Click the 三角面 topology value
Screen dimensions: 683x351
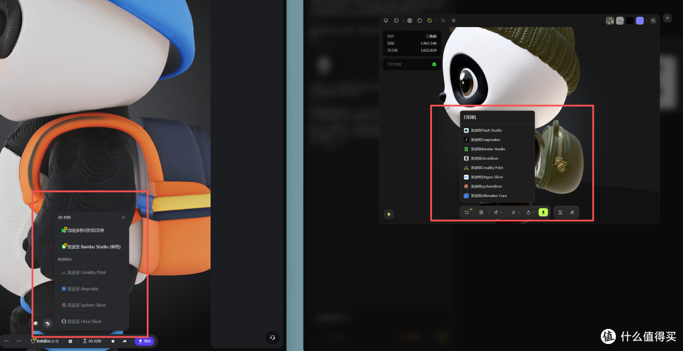point(431,37)
